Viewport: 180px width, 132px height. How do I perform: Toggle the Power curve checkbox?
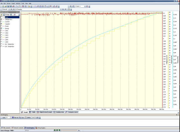click(x=1, y=26)
